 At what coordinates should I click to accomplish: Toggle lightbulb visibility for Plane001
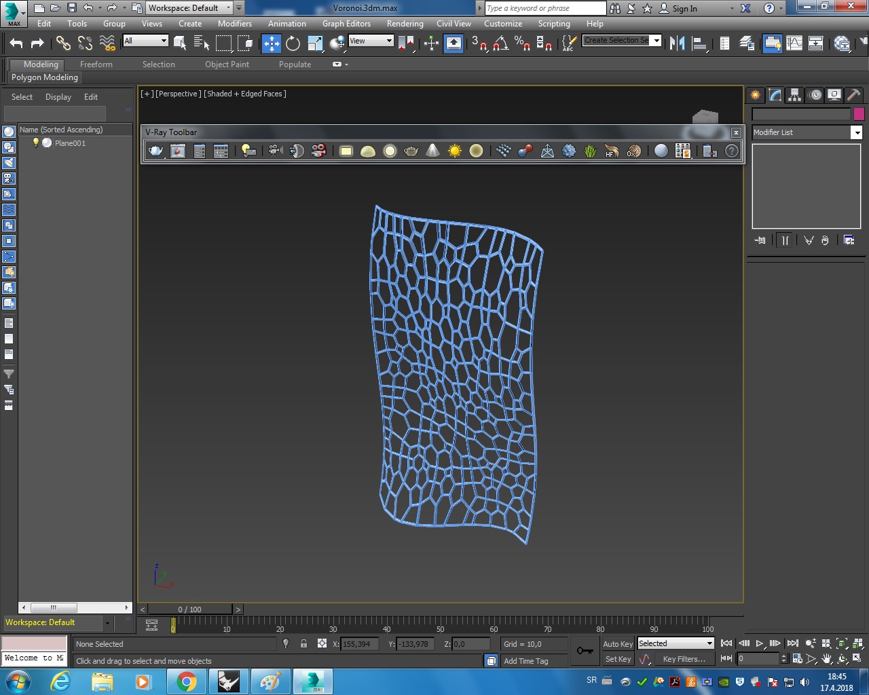[36, 143]
